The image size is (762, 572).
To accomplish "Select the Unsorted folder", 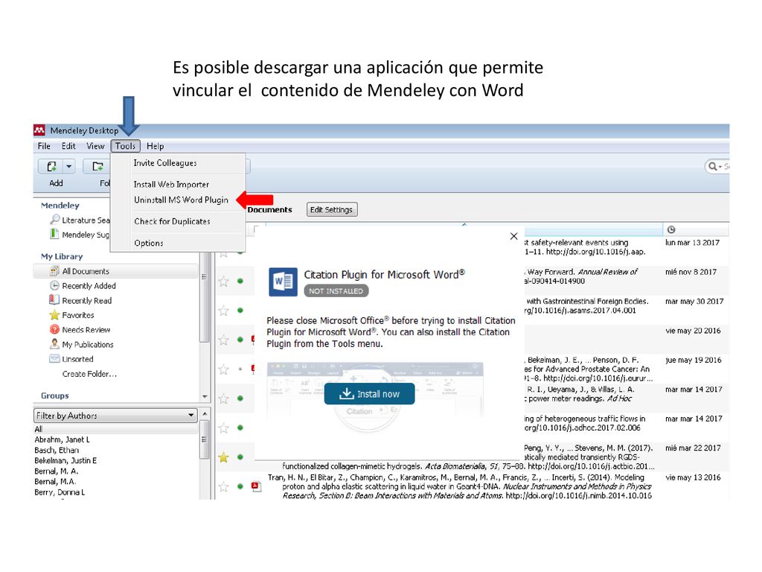I will click(77, 359).
